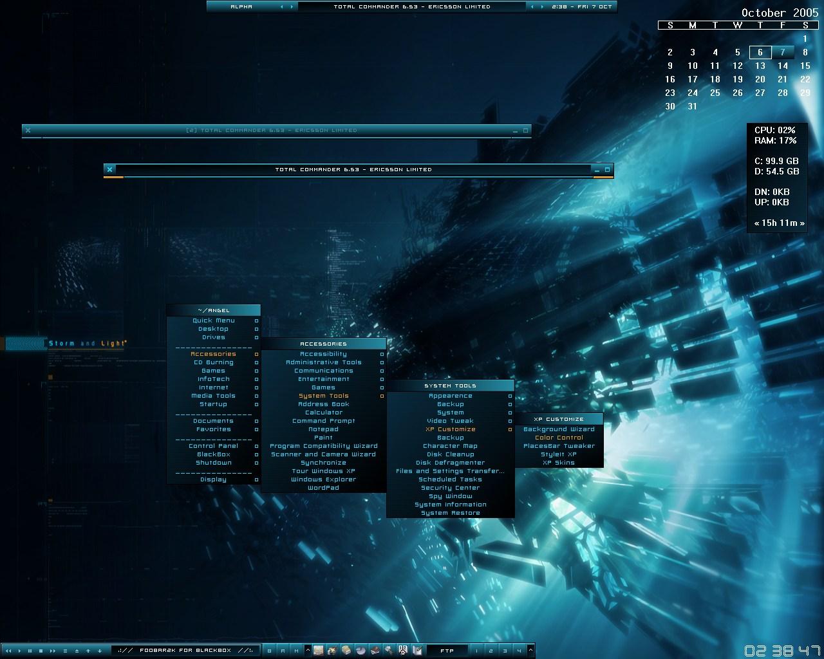The width and height of the screenshot is (824, 659).
Task: Click the Total Commander front window title bar
Action: (353, 169)
